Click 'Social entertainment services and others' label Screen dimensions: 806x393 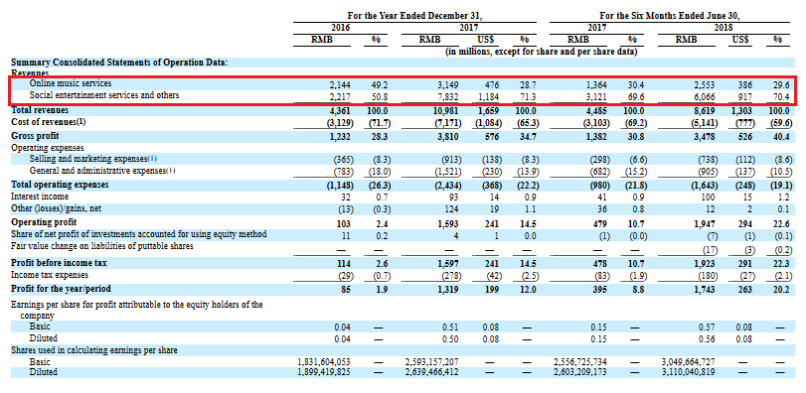104,95
